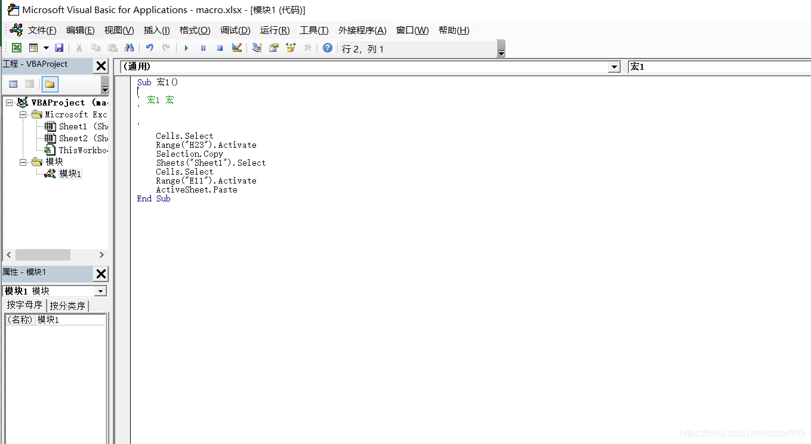
Task: Undo the last edit
Action: pos(150,48)
